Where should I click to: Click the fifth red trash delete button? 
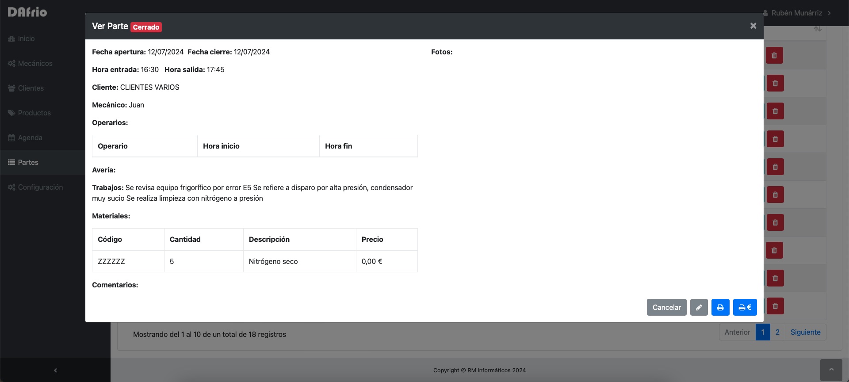tap(775, 167)
